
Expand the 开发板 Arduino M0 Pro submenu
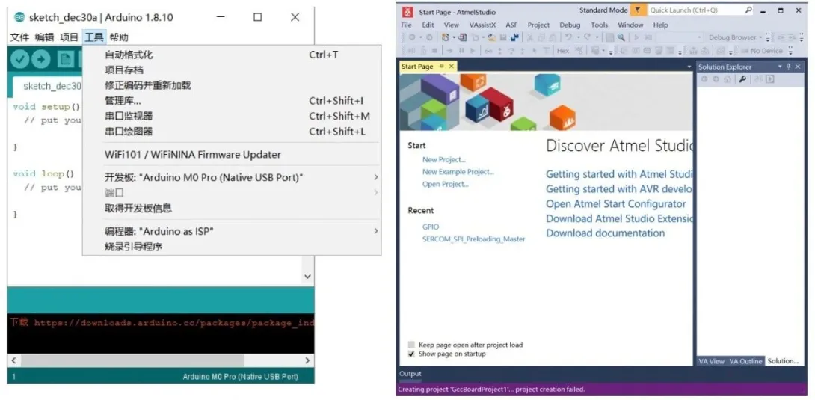point(375,178)
